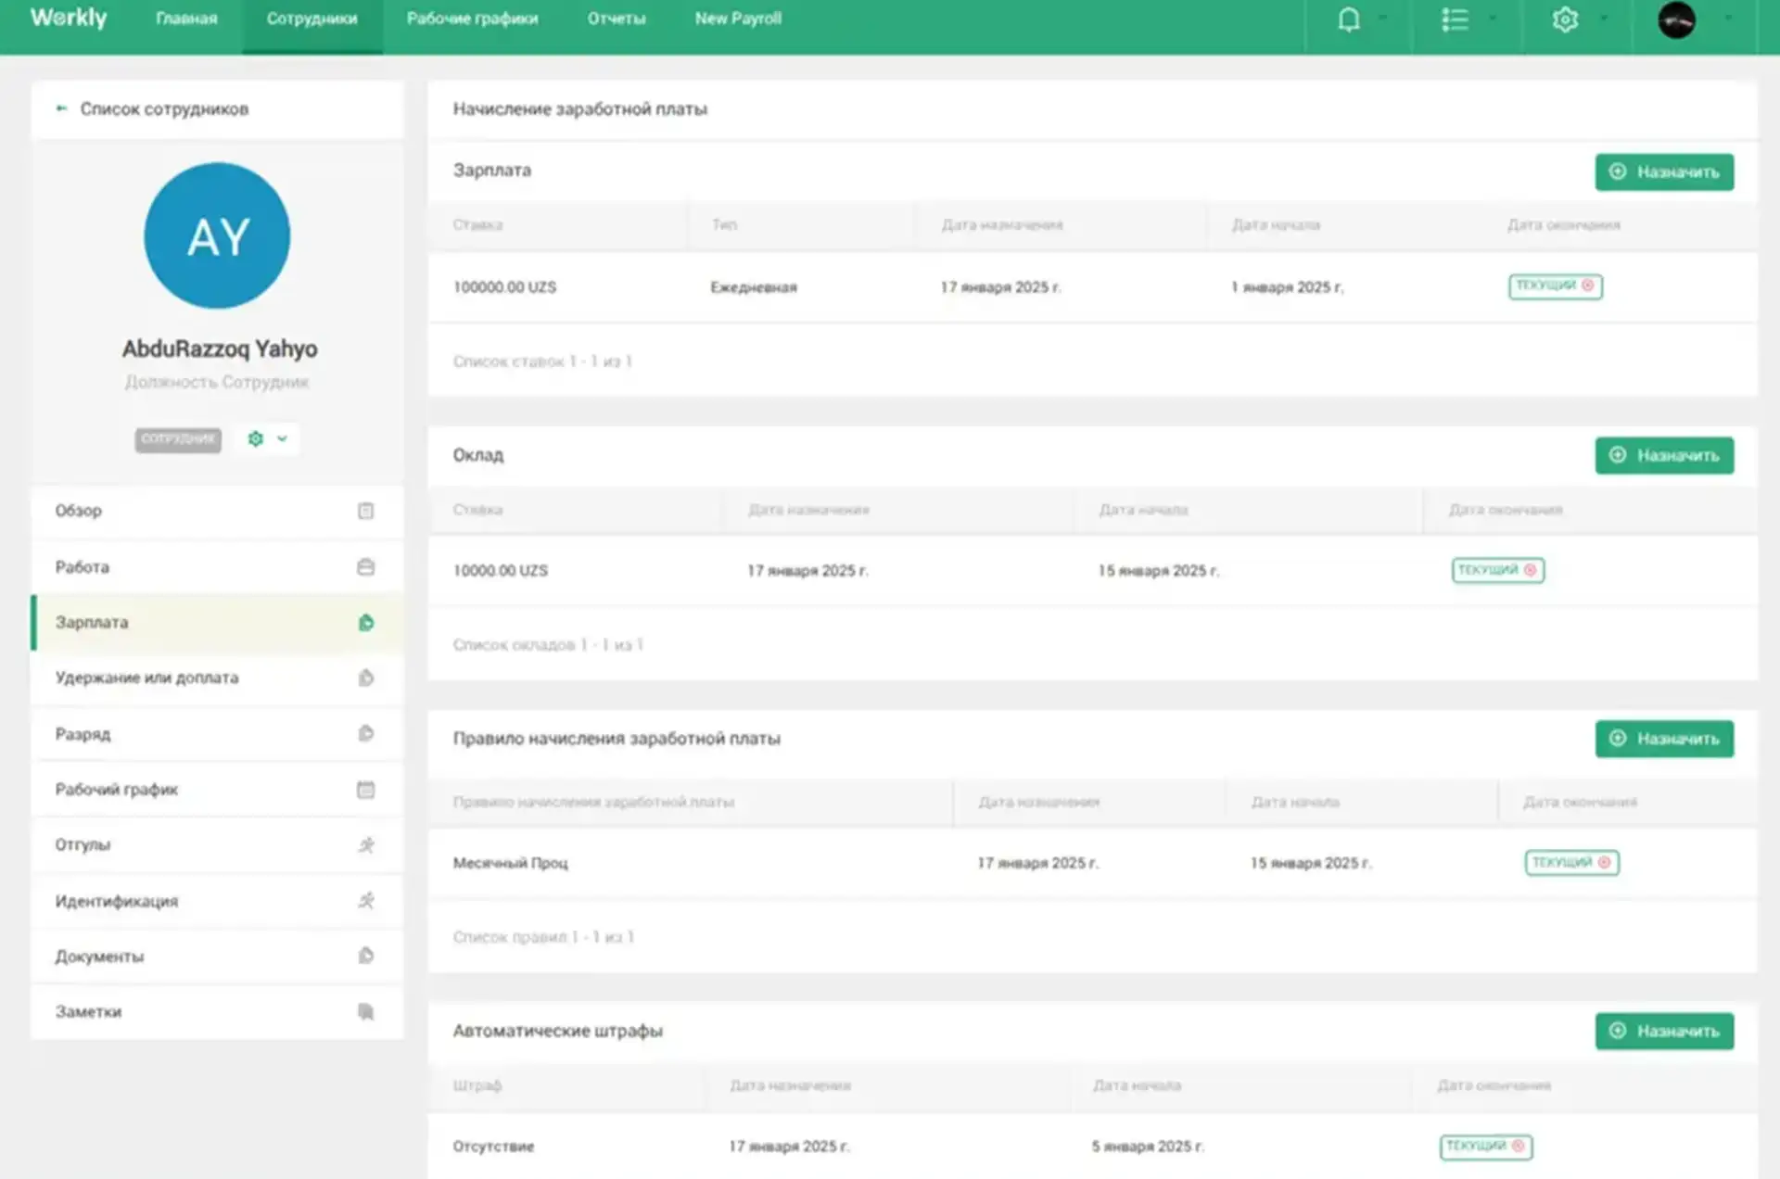Expand employee gear dropdown under the name
Screen dimensions: 1780x1179
(x=268, y=439)
